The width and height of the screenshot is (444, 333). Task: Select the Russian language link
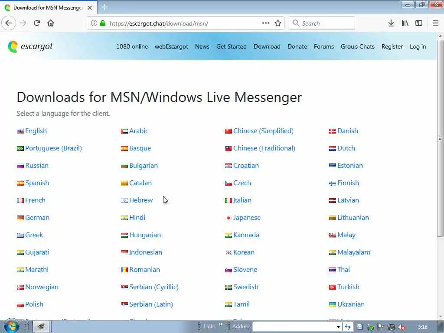click(x=37, y=165)
